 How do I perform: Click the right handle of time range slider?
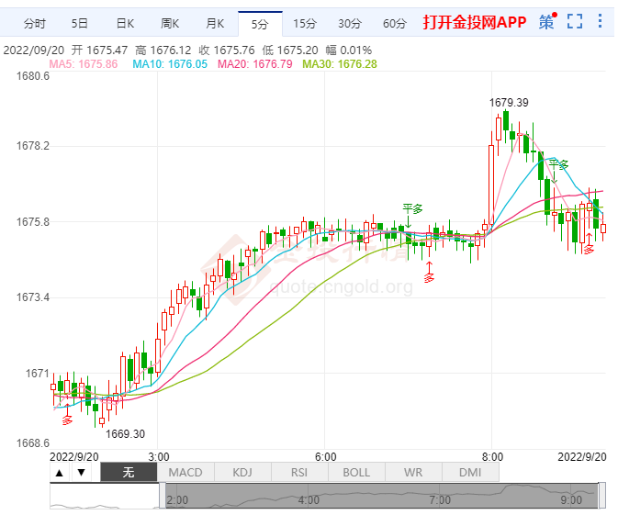pyautogui.click(x=602, y=497)
